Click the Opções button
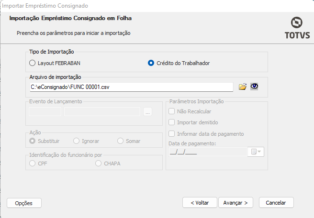The image size is (314, 218). coord(24,203)
